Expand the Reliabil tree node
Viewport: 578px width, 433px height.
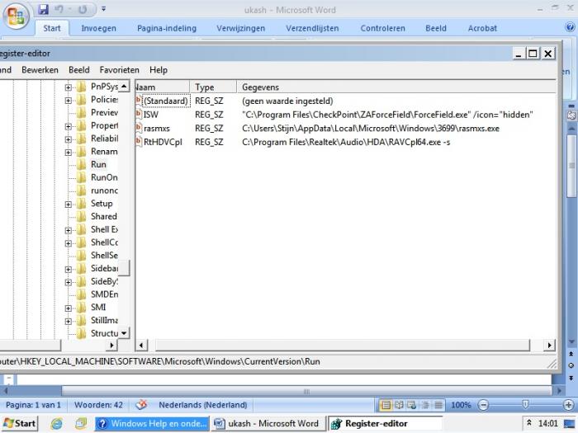coord(69,139)
